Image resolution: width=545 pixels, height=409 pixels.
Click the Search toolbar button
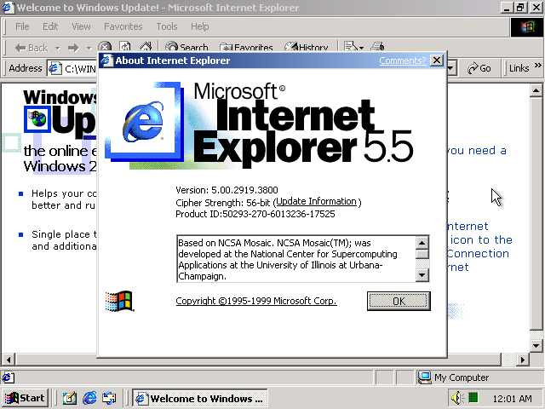click(x=186, y=47)
